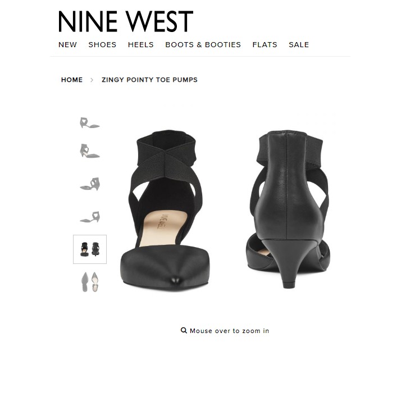
Task: Click Zingy Pointy Toe Pumps breadcrumb
Action: pyautogui.click(x=149, y=80)
